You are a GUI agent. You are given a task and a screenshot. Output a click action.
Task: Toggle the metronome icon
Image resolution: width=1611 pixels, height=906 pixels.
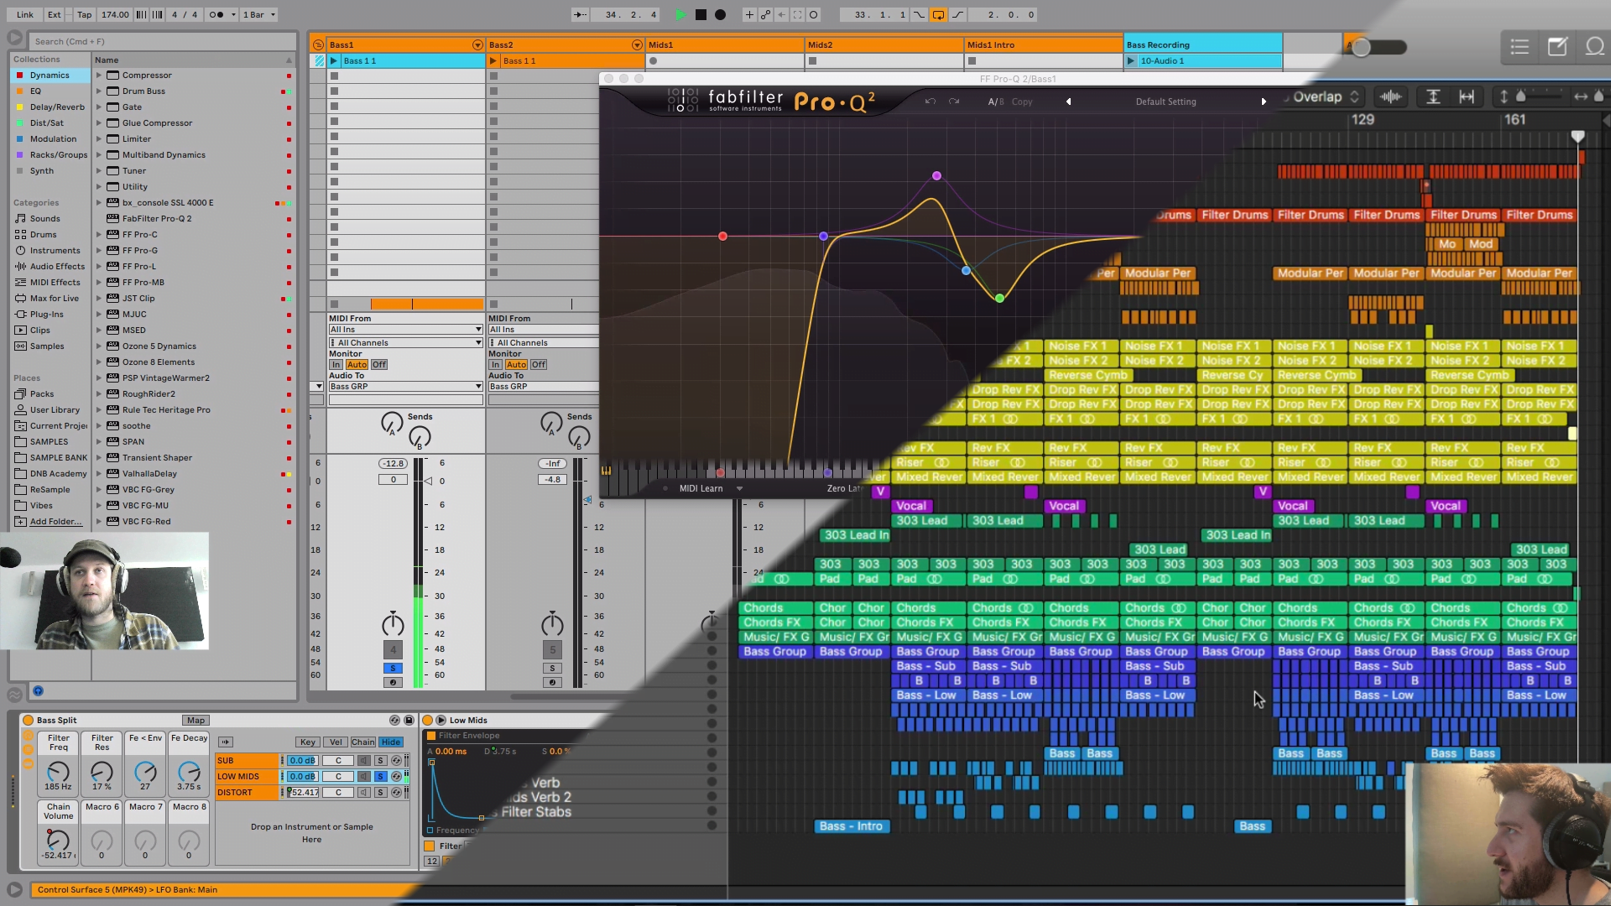point(216,14)
